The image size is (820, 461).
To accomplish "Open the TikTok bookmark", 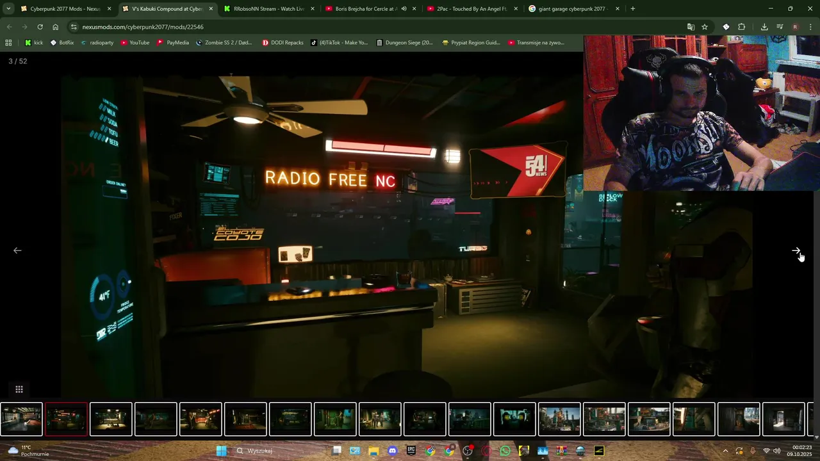I will (x=340, y=43).
